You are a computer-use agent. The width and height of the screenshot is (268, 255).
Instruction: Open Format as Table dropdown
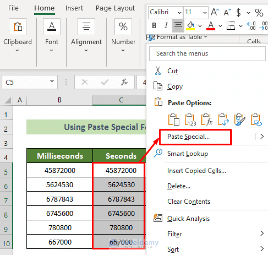point(177,37)
